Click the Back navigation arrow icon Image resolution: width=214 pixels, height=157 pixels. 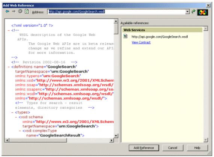click(x=7, y=12)
